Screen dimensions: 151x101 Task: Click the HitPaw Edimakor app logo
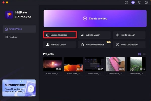point(9,15)
